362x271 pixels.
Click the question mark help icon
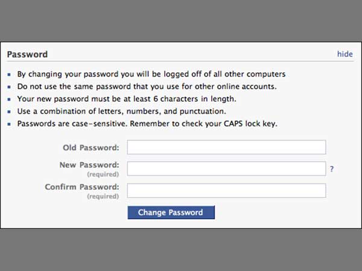point(332,170)
